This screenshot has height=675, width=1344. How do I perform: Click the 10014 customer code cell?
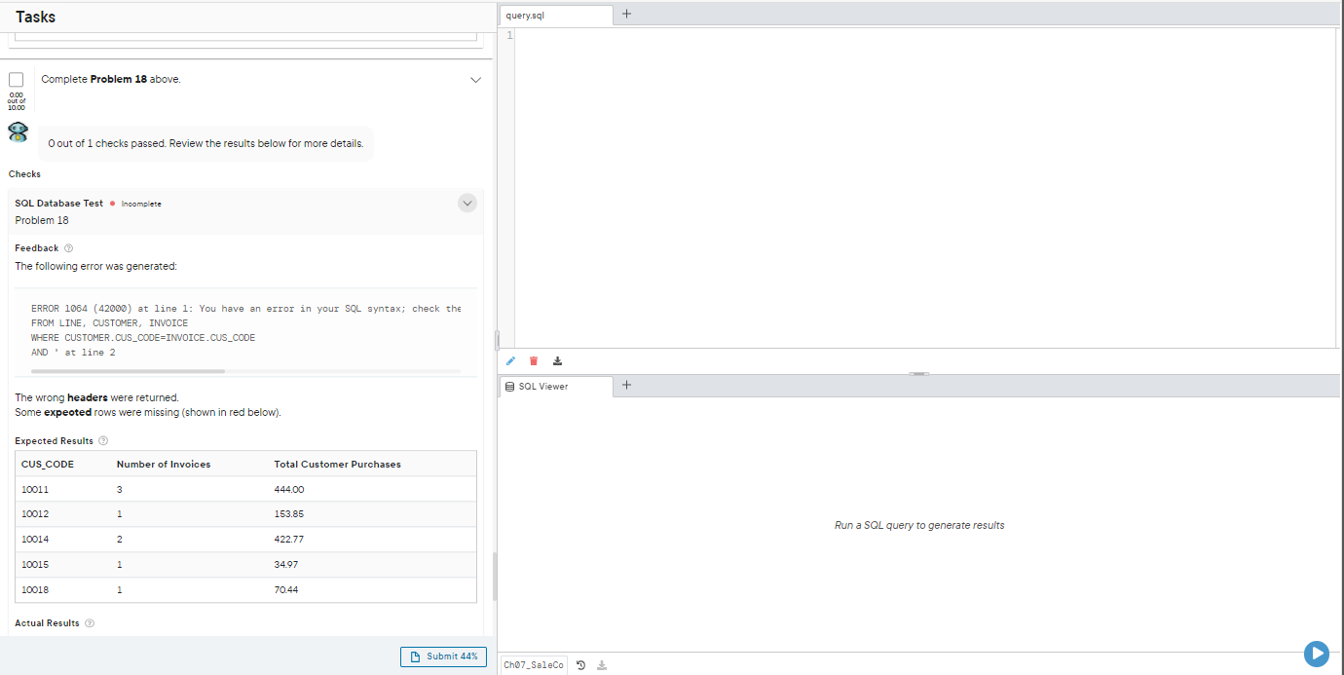35,540
